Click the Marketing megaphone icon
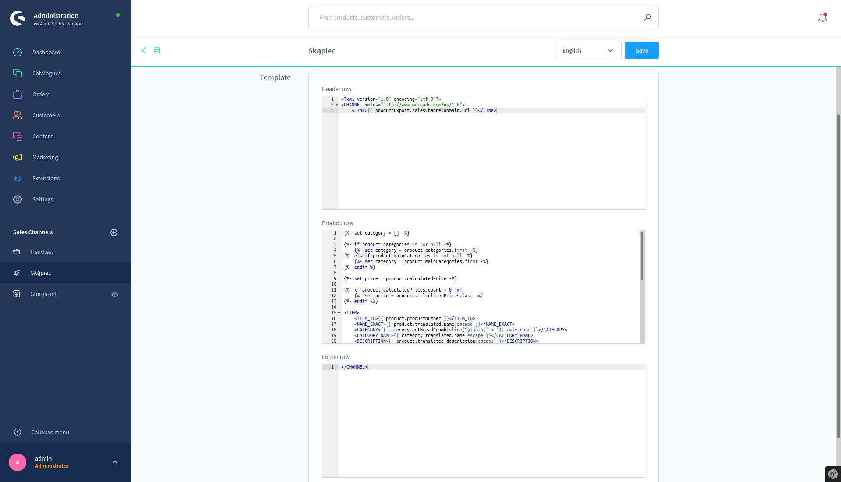The height and width of the screenshot is (482, 841). pyautogui.click(x=18, y=157)
